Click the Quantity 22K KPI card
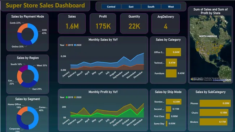This screenshot has width=235, height=132. [134, 23]
